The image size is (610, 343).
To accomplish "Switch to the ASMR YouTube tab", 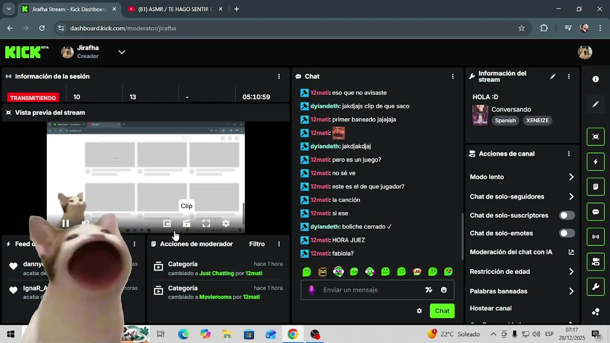I will (x=173, y=9).
